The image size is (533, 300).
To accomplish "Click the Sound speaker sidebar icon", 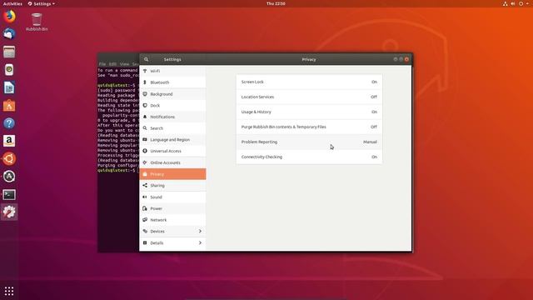I will pyautogui.click(x=145, y=197).
